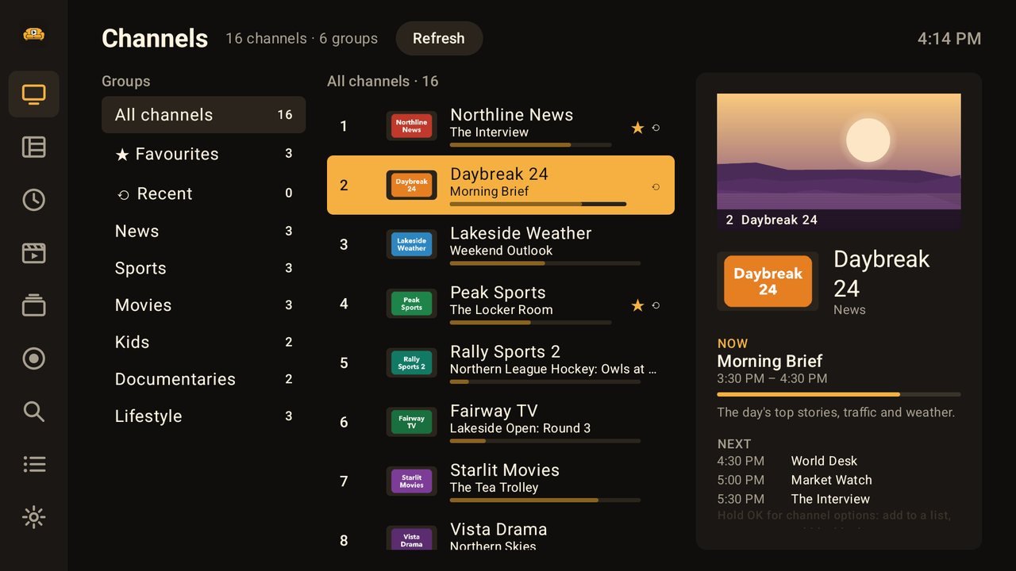Screen dimensions: 1016x571
Task: Select the Kids group
Action: [203, 342]
